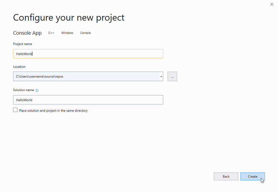Image resolution: width=278 pixels, height=192 pixels.
Task: Close the project configuration dialog
Action: [x=271, y=4]
